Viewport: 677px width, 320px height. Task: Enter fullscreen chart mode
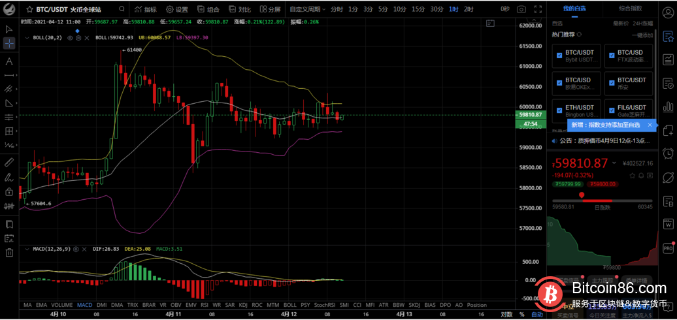coord(537,9)
